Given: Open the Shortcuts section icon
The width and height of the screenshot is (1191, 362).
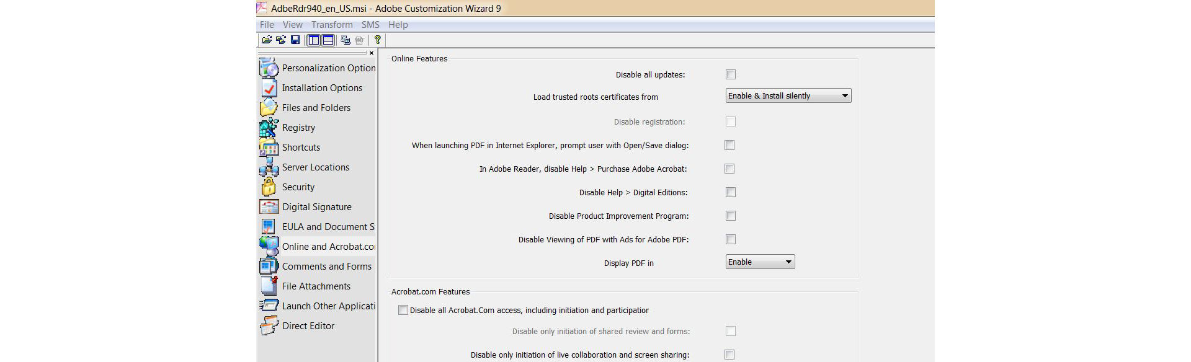Looking at the screenshot, I should click(269, 147).
